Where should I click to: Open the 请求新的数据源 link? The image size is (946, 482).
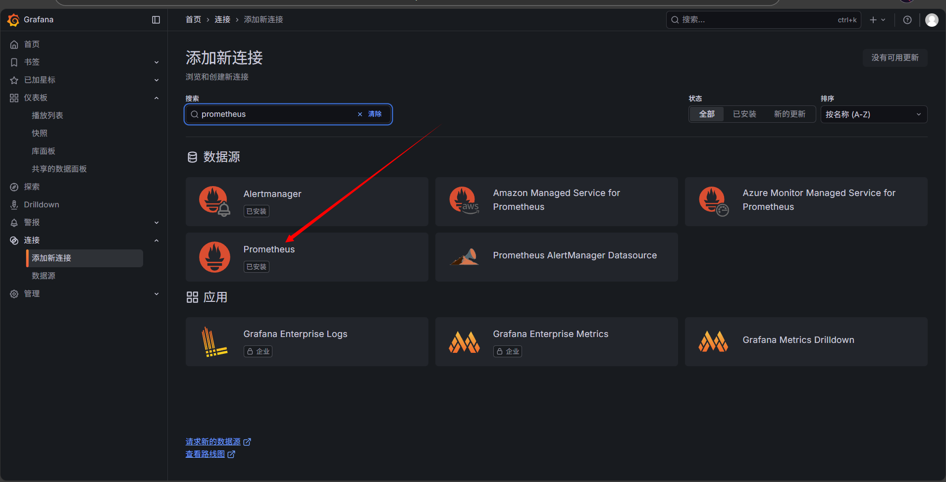coord(213,441)
